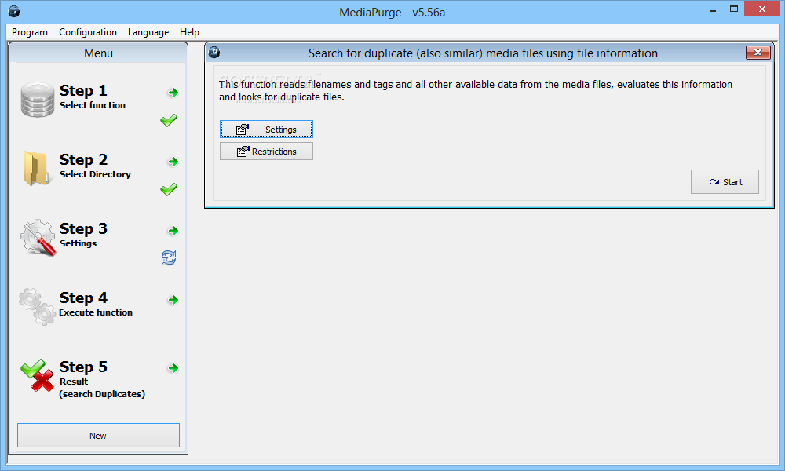Click the icon in the search panel header
785x471 pixels.
coord(214,53)
